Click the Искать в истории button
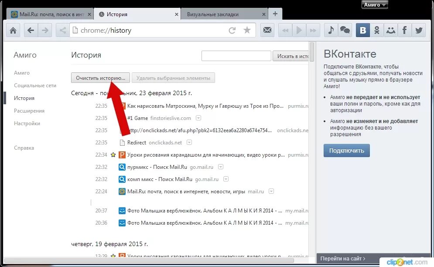 (290, 56)
